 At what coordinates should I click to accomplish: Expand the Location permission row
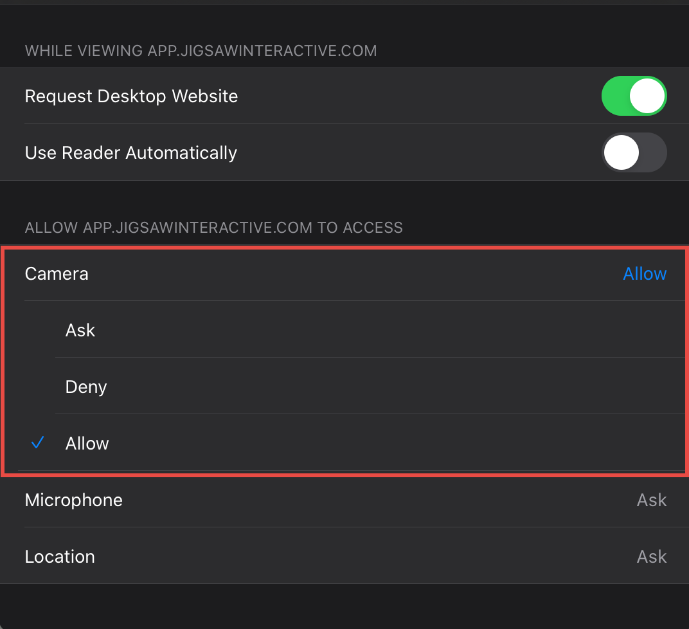(60, 557)
